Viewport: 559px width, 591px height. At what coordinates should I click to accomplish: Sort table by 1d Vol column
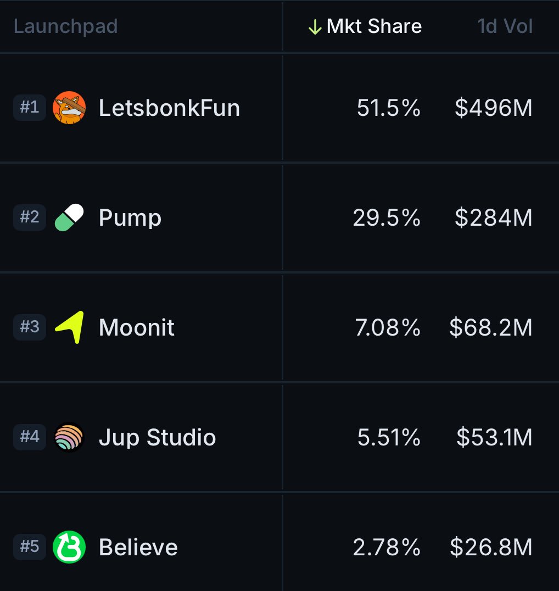(x=505, y=26)
